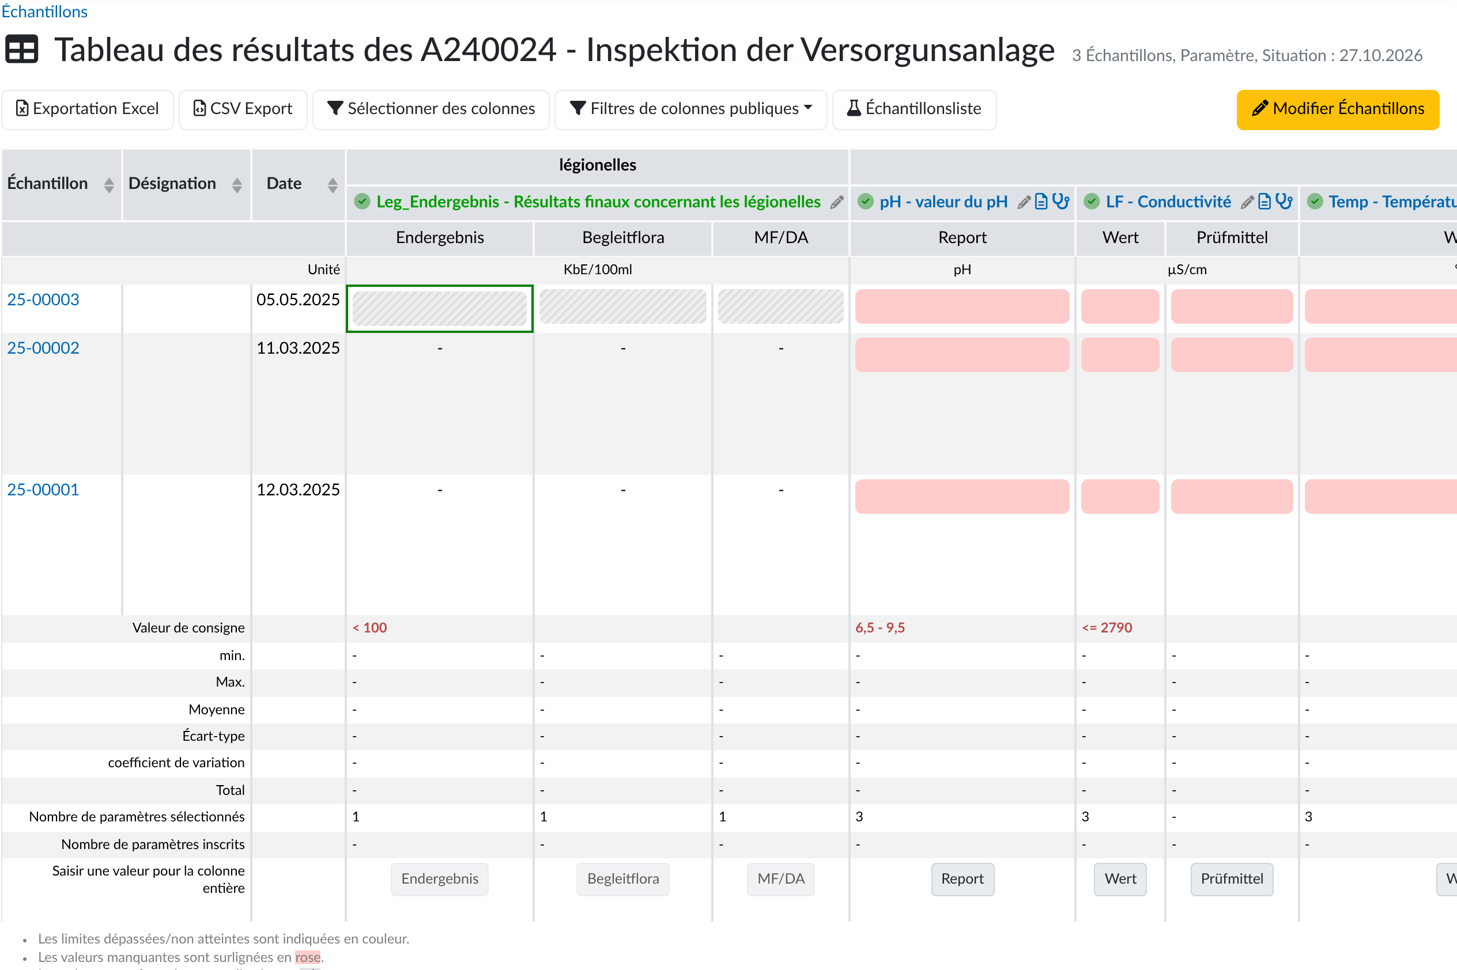This screenshot has width=1457, height=970.
Task: Click the green check icon next to Leg_Endergebnis
Action: pyautogui.click(x=362, y=202)
